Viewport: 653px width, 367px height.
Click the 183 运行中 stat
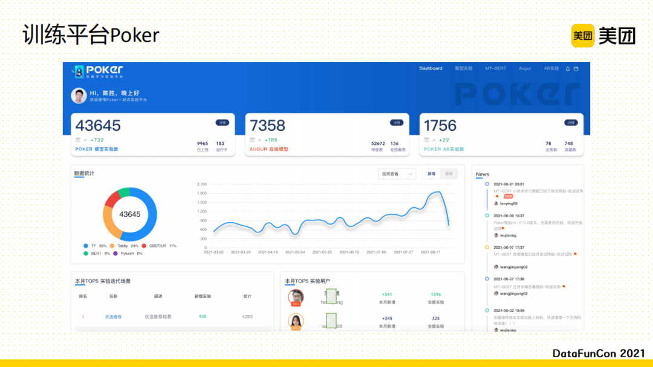coord(221,146)
